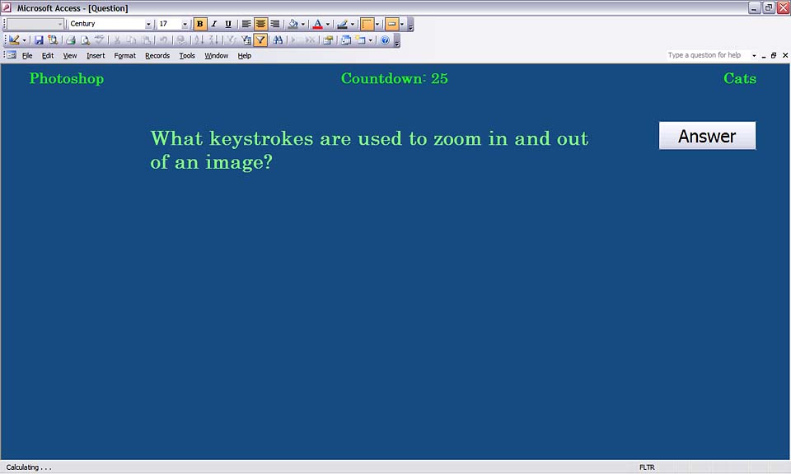Click the Print icon
This screenshot has height=474, width=791.
point(71,40)
